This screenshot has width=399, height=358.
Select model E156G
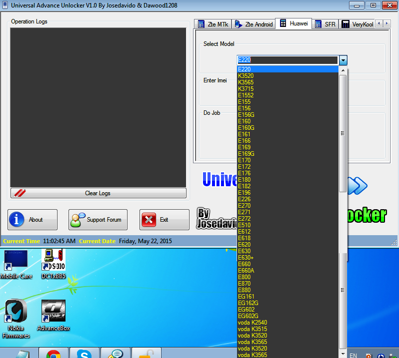coord(287,115)
